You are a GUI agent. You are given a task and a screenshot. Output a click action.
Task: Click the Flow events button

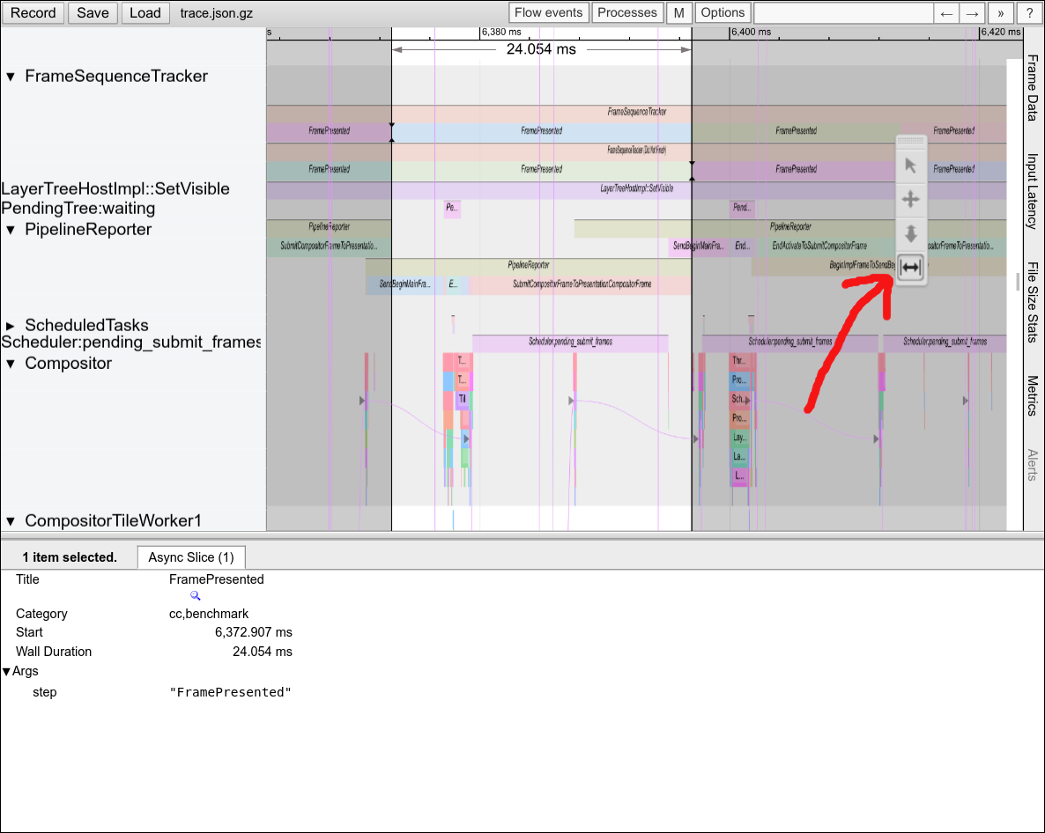[x=548, y=13]
